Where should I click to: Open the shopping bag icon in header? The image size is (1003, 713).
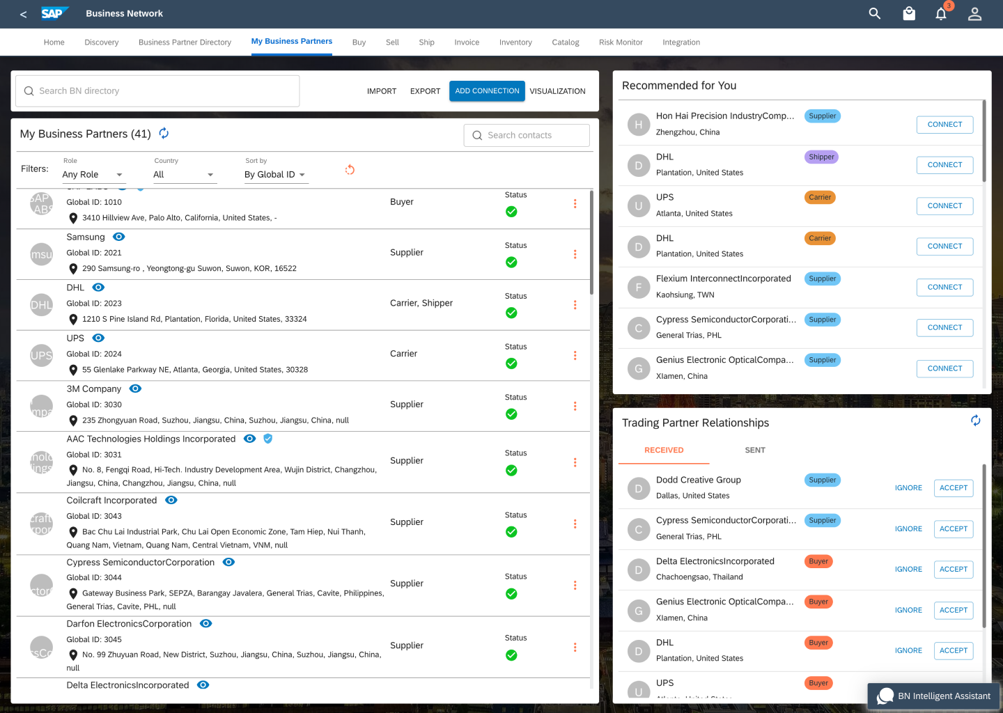point(909,13)
